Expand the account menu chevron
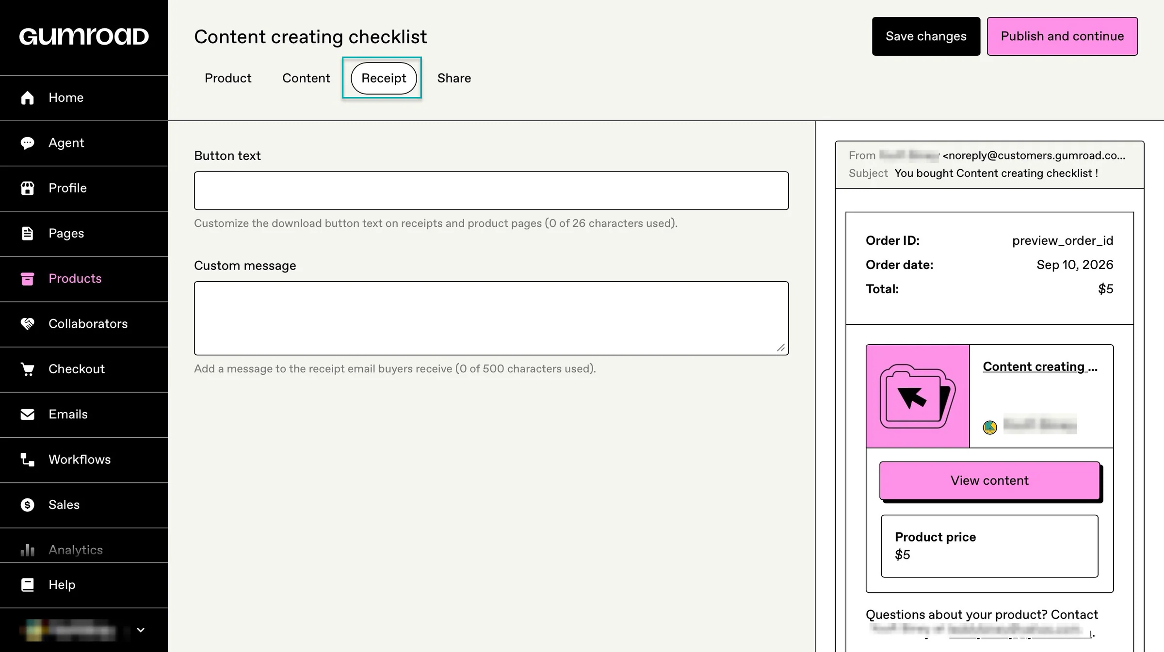The height and width of the screenshot is (652, 1164). pyautogui.click(x=141, y=630)
